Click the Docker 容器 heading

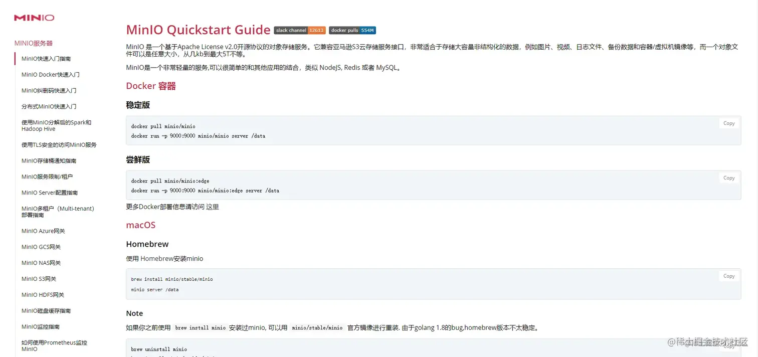(151, 86)
